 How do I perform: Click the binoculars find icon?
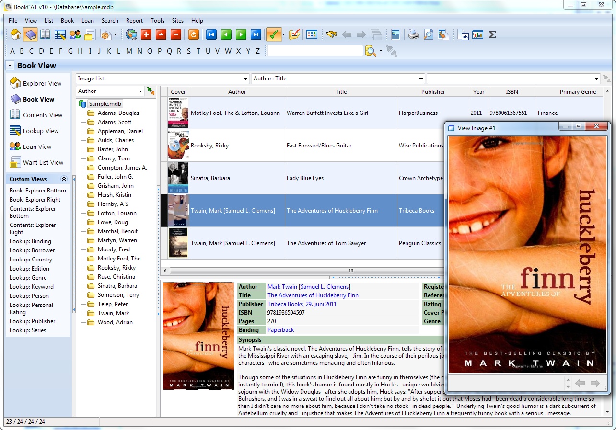point(332,34)
